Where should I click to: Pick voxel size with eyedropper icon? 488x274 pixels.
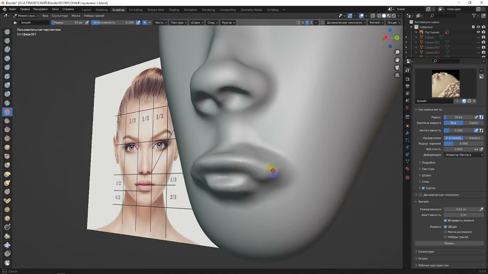[x=481, y=209]
